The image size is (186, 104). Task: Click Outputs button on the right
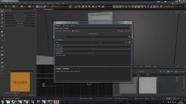(x=120, y=31)
